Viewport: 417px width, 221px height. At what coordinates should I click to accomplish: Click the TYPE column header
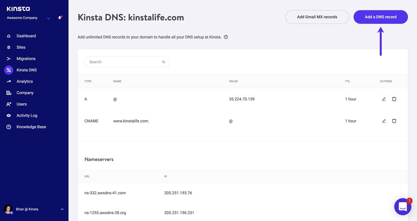click(88, 81)
